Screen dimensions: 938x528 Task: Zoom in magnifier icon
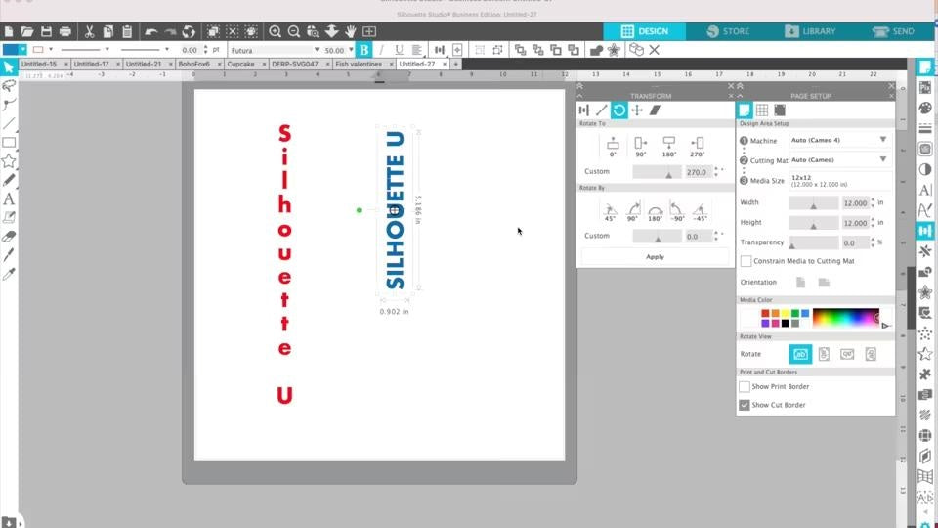point(275,31)
